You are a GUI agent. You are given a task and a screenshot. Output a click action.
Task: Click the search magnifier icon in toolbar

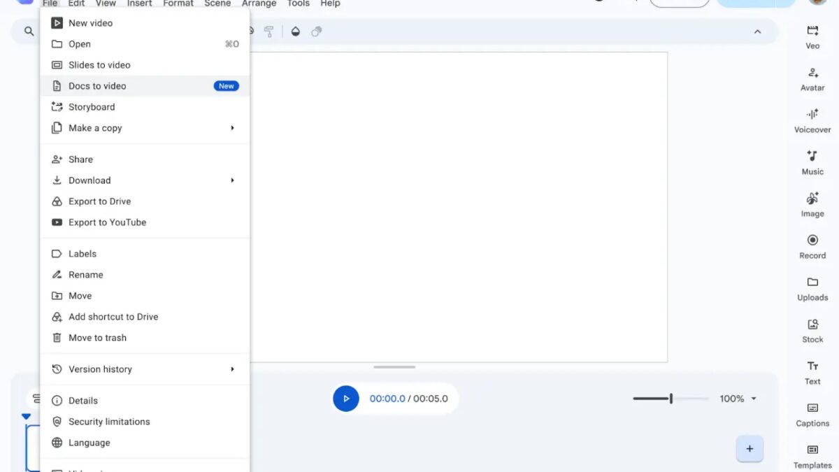click(29, 31)
